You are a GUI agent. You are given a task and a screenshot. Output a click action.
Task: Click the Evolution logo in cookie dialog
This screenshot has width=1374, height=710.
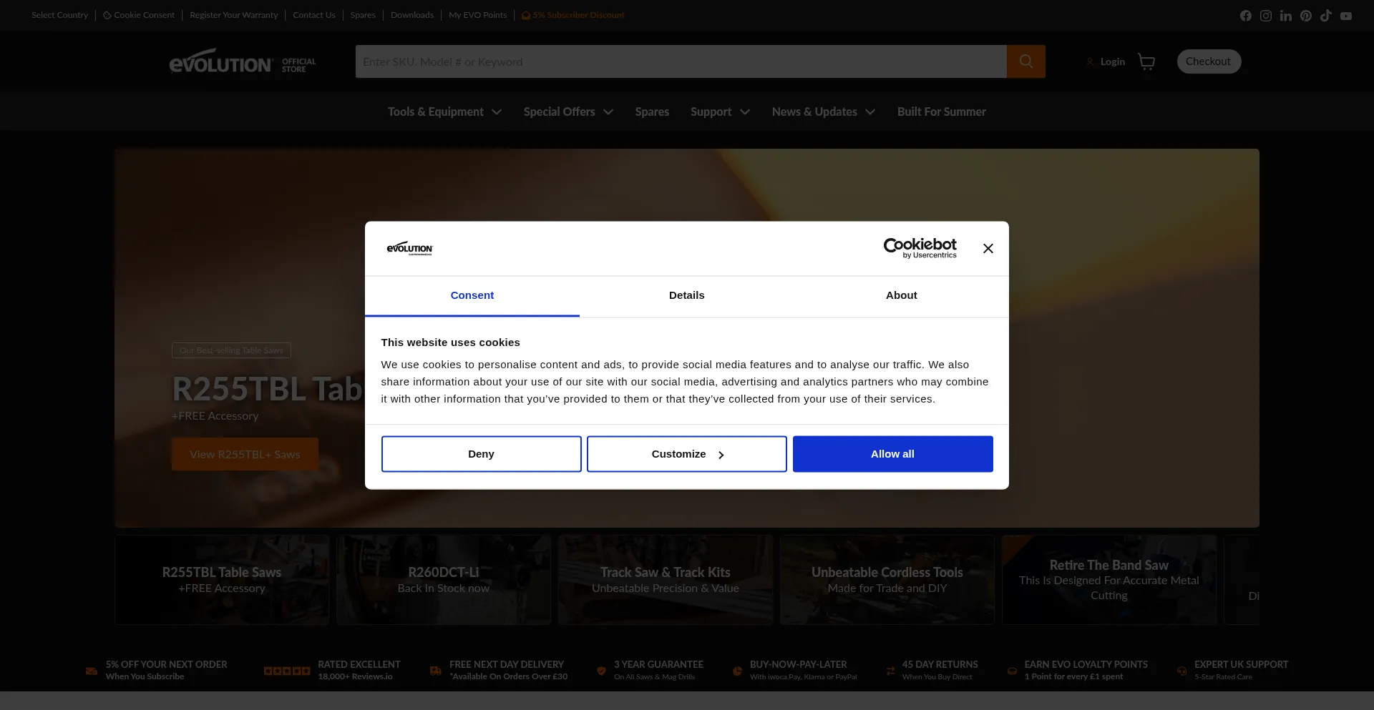[410, 248]
